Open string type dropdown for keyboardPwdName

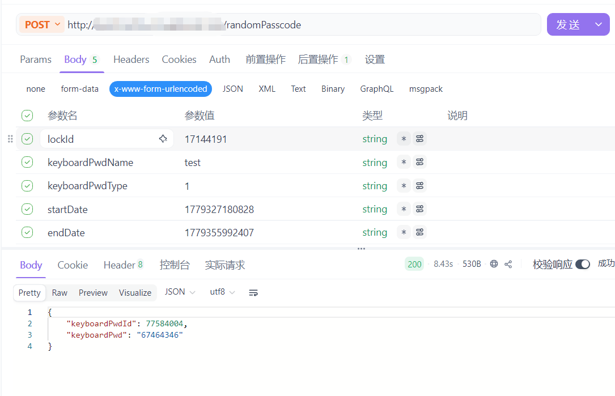click(x=375, y=163)
